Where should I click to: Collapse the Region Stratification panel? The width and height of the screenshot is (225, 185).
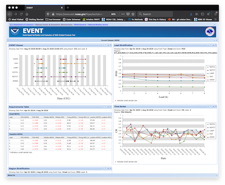(110, 168)
